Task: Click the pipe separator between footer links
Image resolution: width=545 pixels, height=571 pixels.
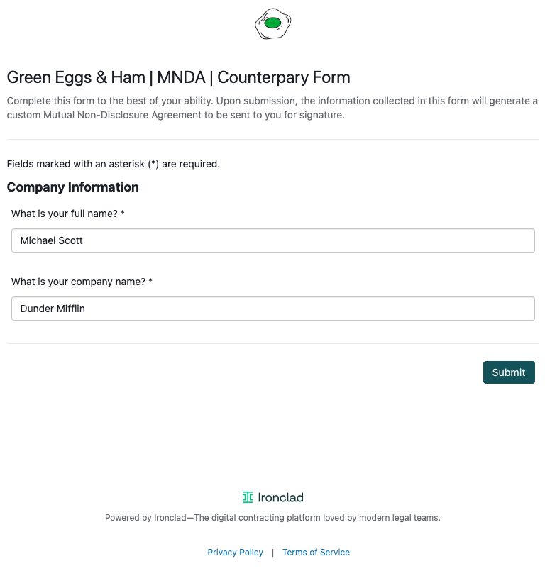Action: pos(272,553)
